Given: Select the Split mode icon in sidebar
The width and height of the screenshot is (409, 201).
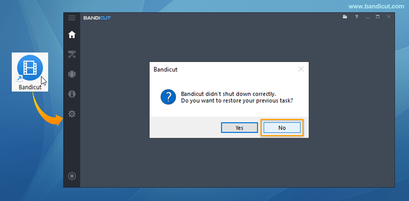Looking at the screenshot, I should point(72,74).
